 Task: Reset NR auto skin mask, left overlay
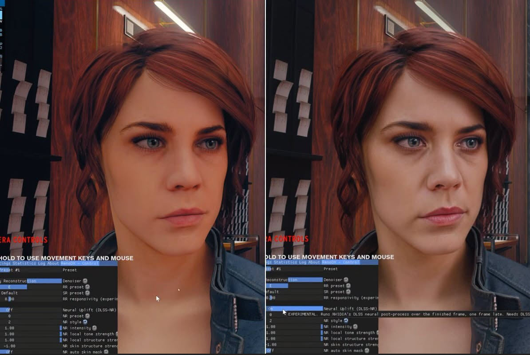tap(106, 352)
